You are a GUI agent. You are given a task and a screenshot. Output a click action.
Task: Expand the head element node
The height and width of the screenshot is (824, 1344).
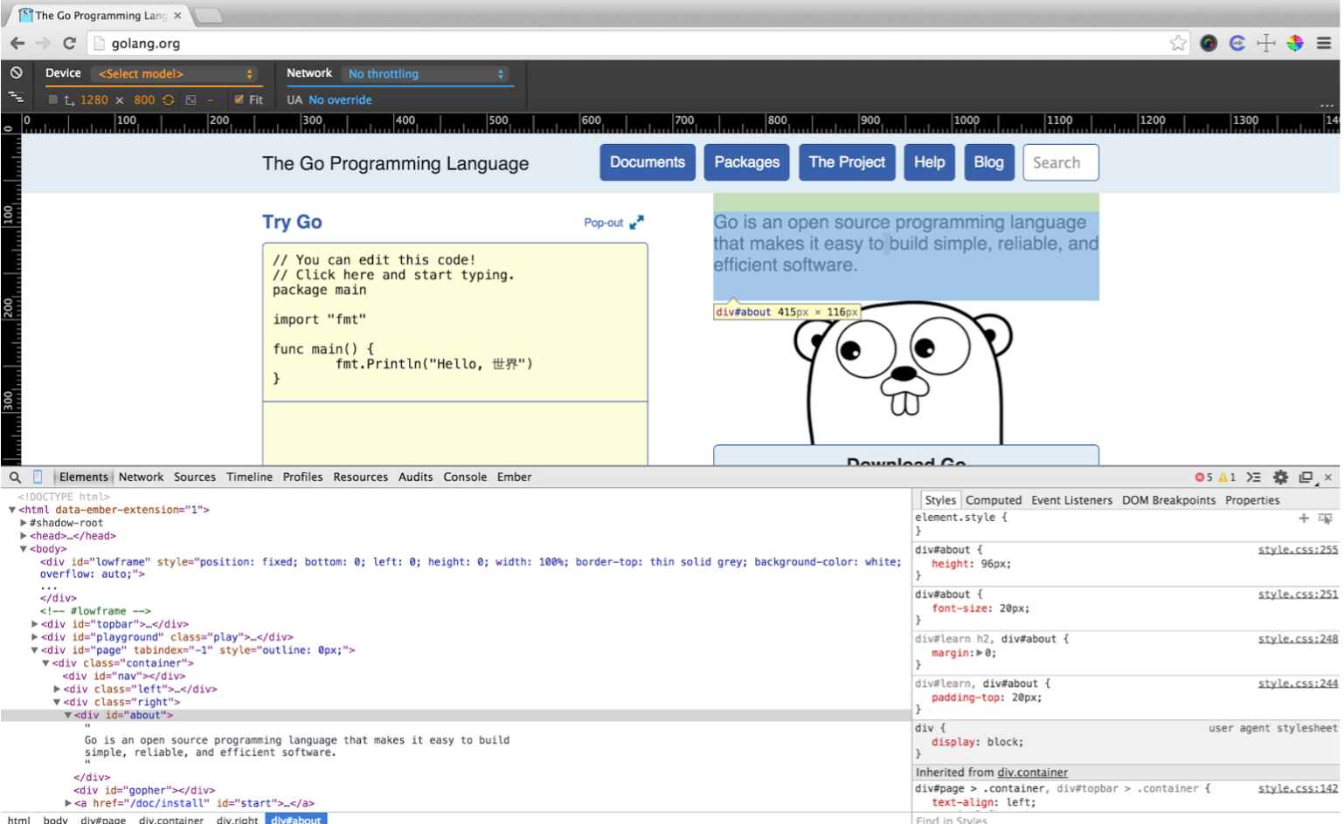click(x=24, y=536)
